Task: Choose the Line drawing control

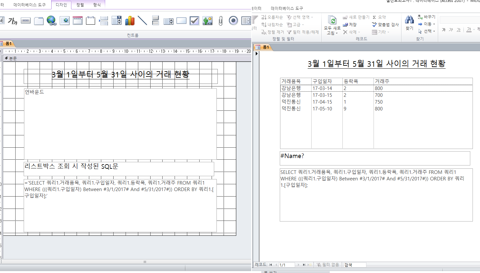Action: (142, 21)
